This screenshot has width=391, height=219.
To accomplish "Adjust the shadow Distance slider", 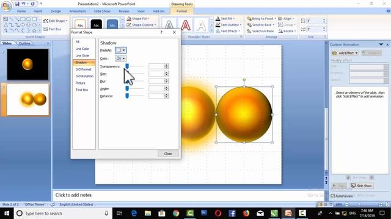I will [x=127, y=96].
